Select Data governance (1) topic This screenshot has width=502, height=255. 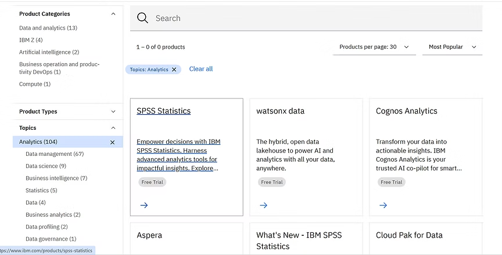click(51, 239)
